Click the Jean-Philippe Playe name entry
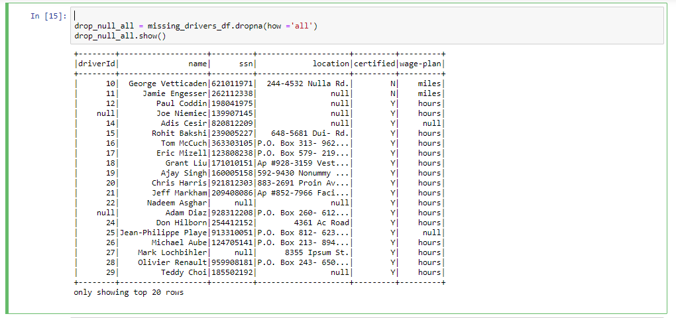The height and width of the screenshot is (318, 676). coord(163,233)
